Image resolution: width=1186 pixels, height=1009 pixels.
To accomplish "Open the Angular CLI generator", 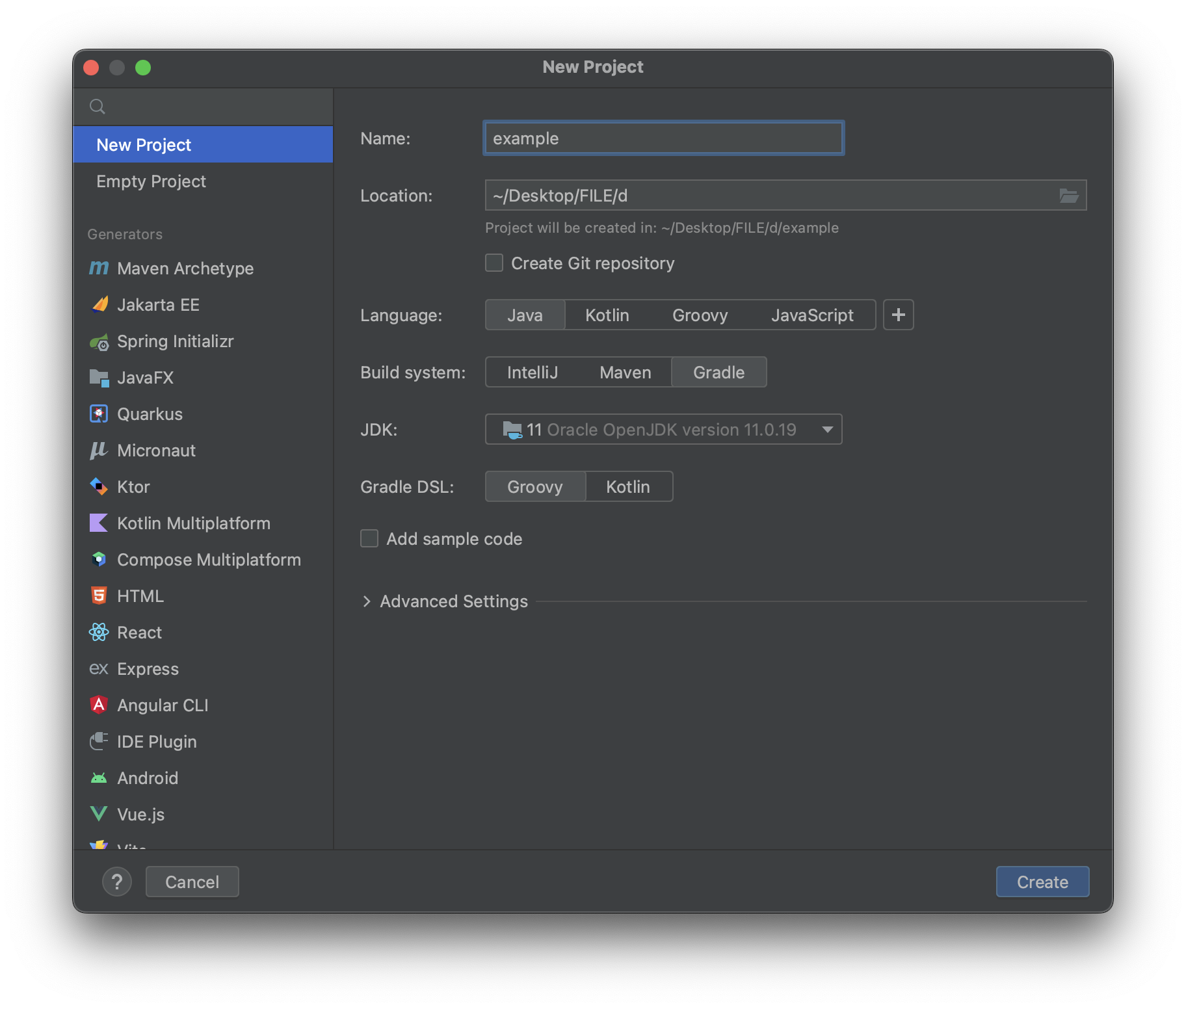I will pos(203,705).
